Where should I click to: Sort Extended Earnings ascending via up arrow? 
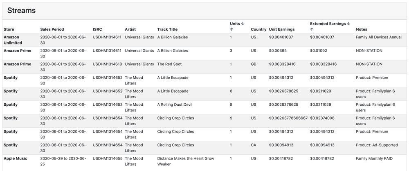click(x=312, y=29)
